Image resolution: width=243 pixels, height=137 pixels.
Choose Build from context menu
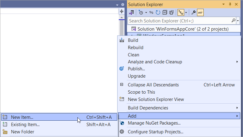179,40
